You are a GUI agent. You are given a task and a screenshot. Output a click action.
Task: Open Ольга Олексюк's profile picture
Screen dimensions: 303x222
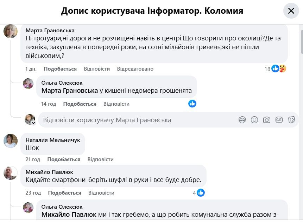tap(28, 83)
